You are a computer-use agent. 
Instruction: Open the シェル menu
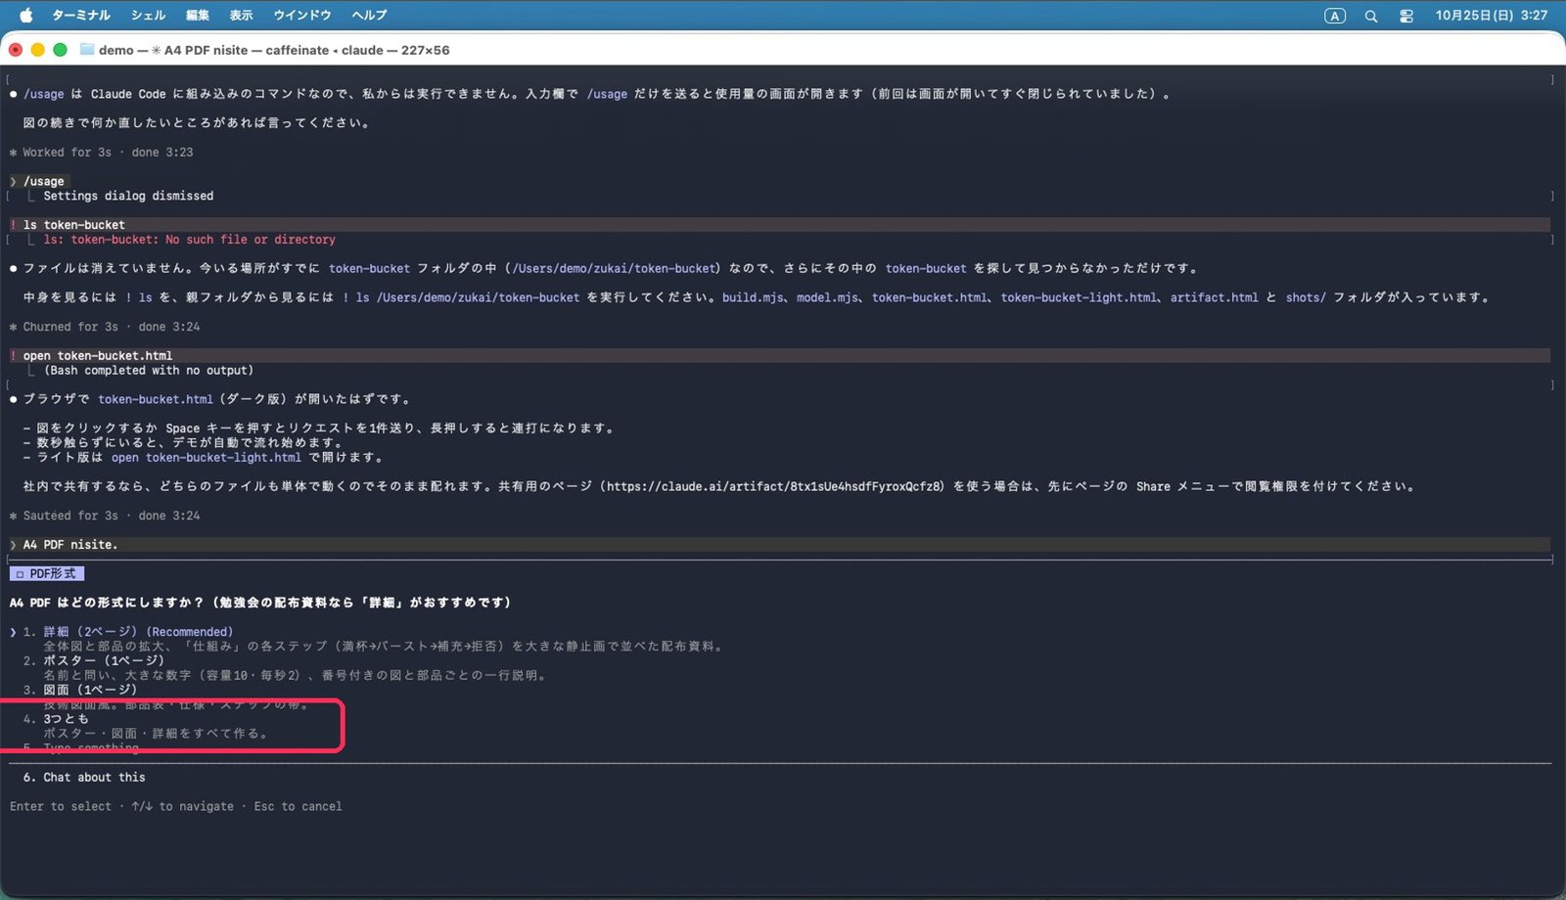coord(148,15)
